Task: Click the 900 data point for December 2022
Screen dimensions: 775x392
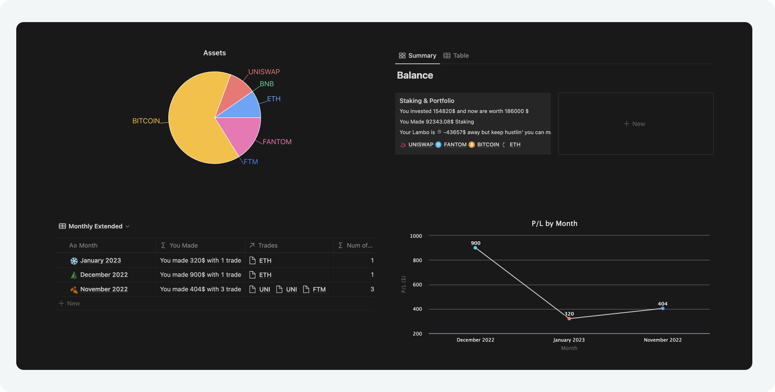Action: [475, 248]
